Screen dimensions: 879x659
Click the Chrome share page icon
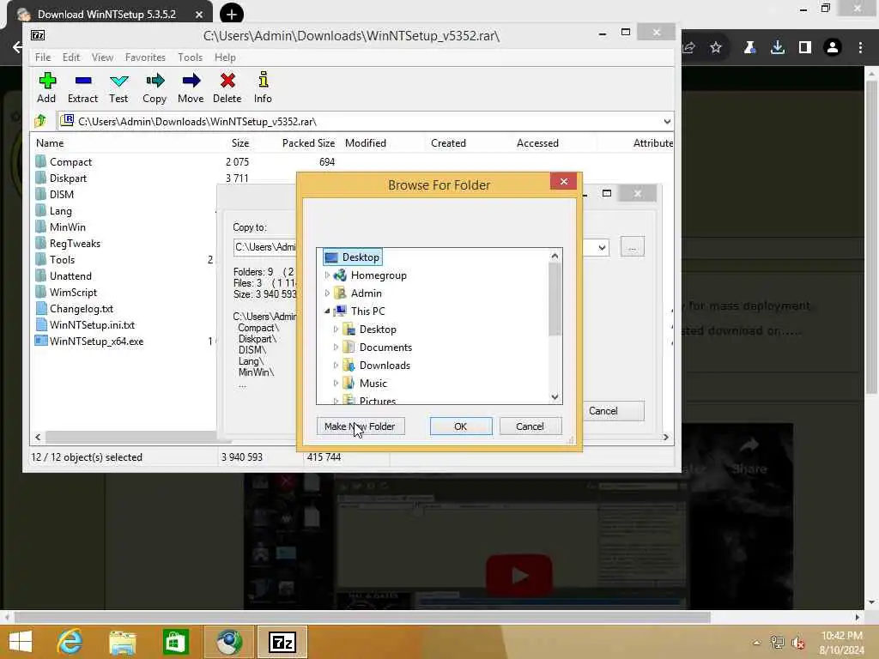[x=689, y=48]
